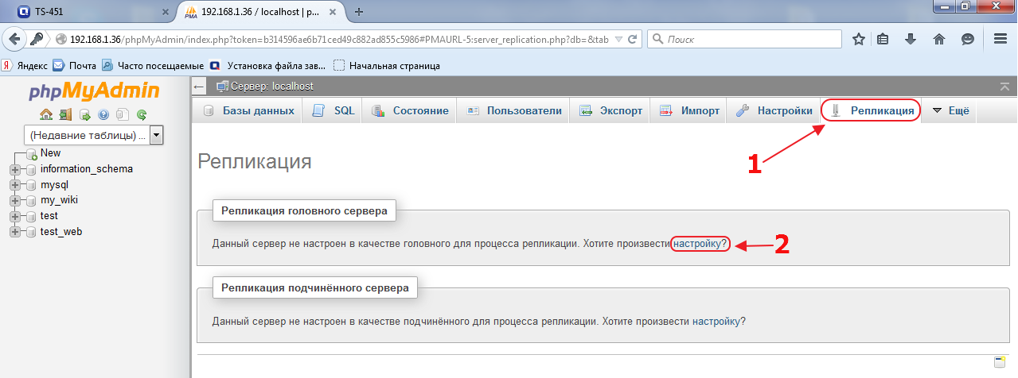
Task: Open phpMyAdmin documentation help icon
Action: click(103, 114)
